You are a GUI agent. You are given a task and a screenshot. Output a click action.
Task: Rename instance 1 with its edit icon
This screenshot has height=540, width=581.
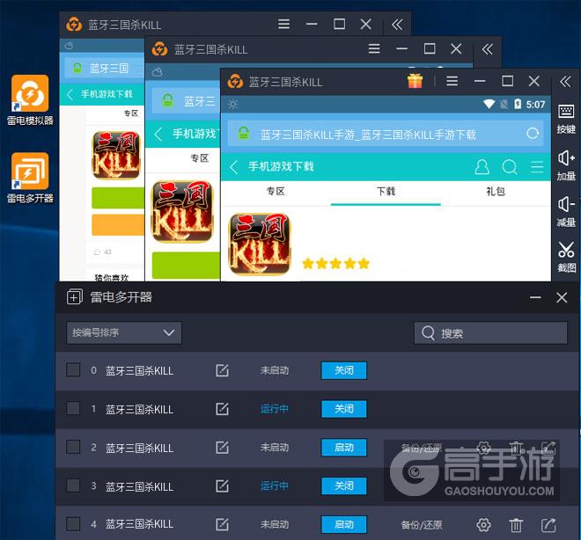coord(222,409)
